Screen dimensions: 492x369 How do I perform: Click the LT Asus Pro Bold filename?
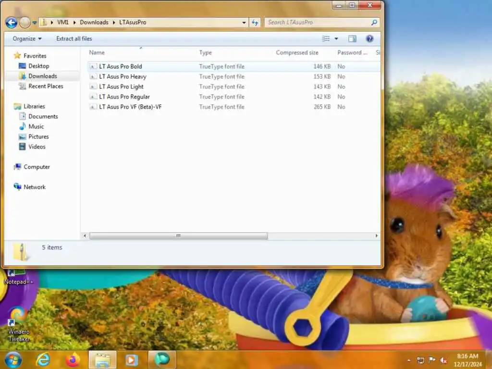point(121,66)
